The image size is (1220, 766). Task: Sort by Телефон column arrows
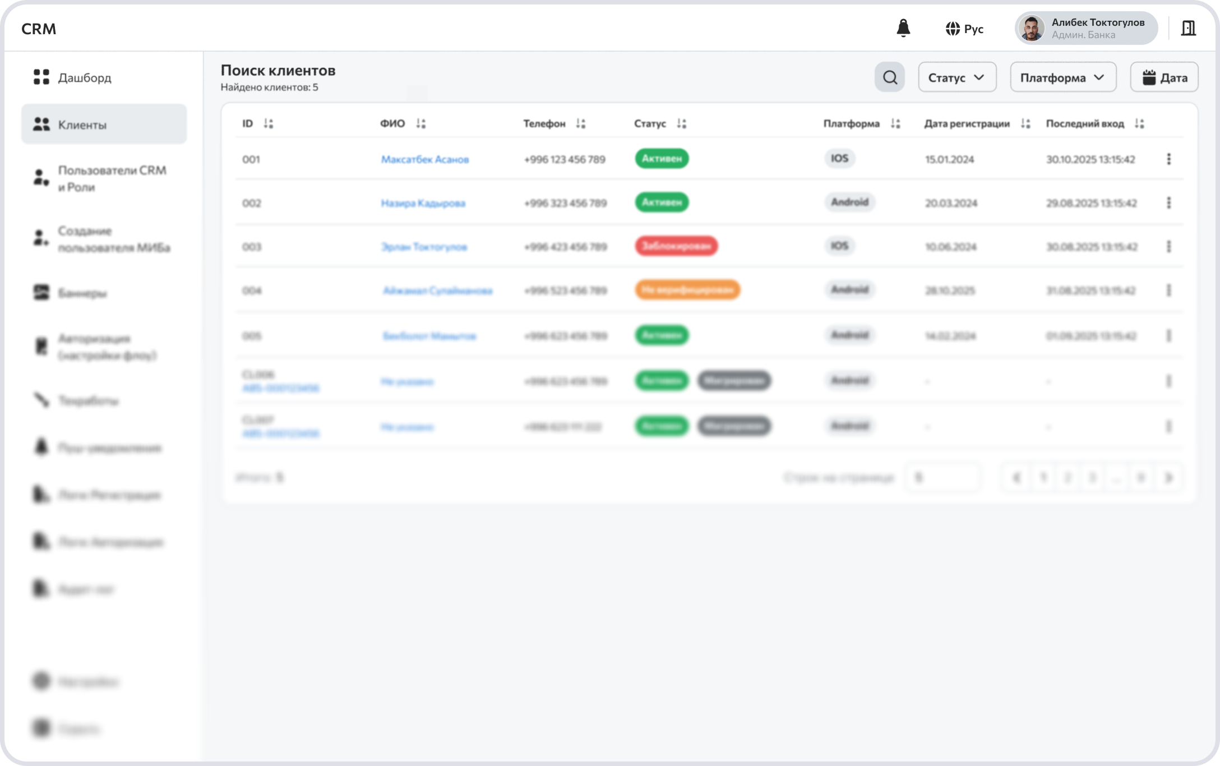[581, 123]
